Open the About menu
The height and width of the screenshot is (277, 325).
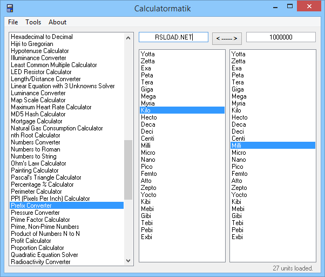click(x=57, y=22)
